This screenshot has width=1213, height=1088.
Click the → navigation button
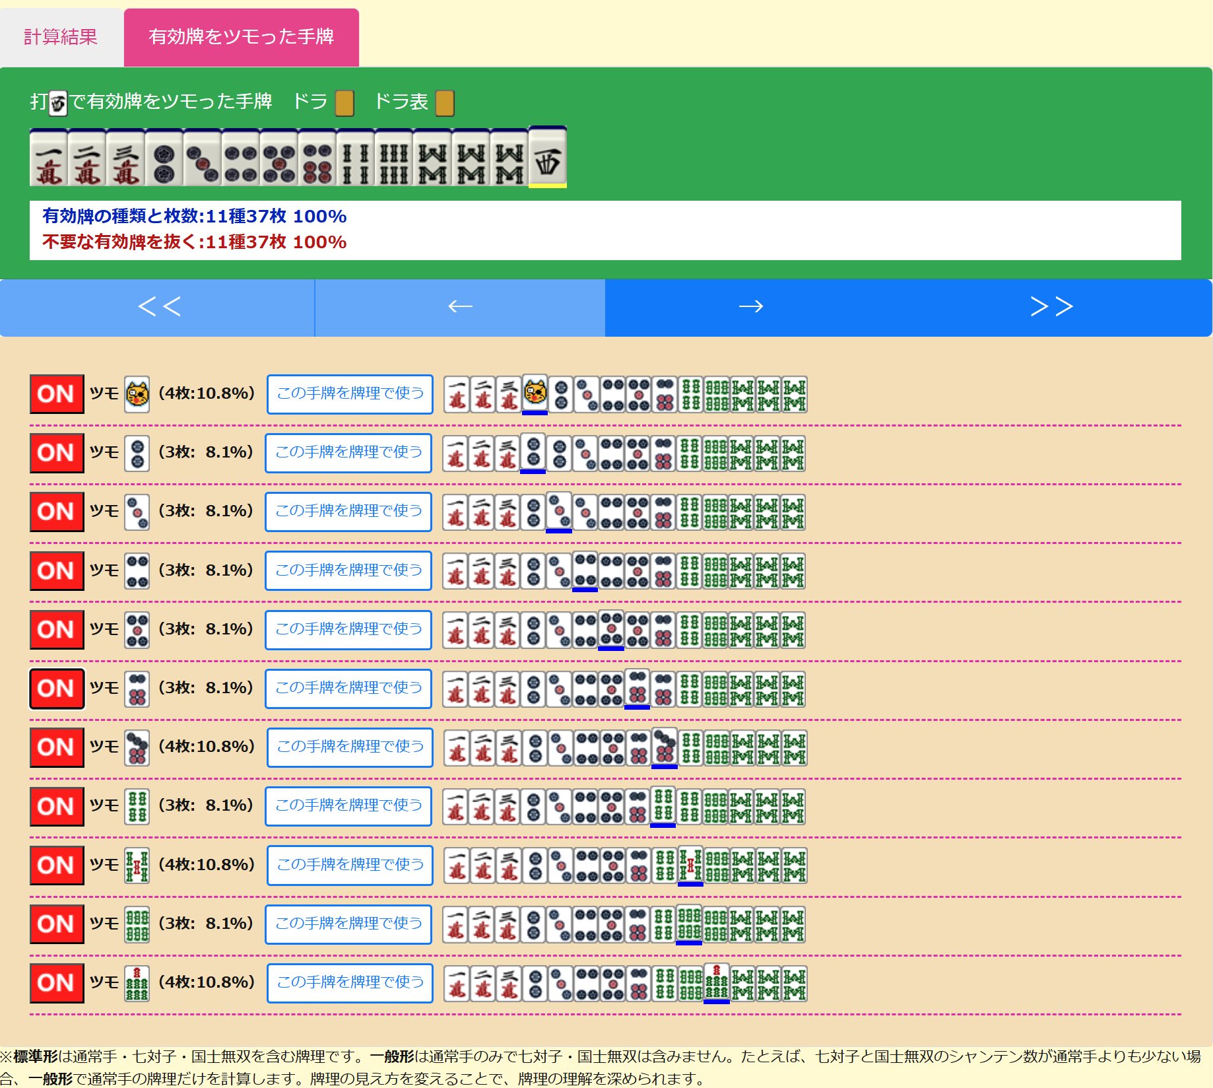pyautogui.click(x=752, y=306)
